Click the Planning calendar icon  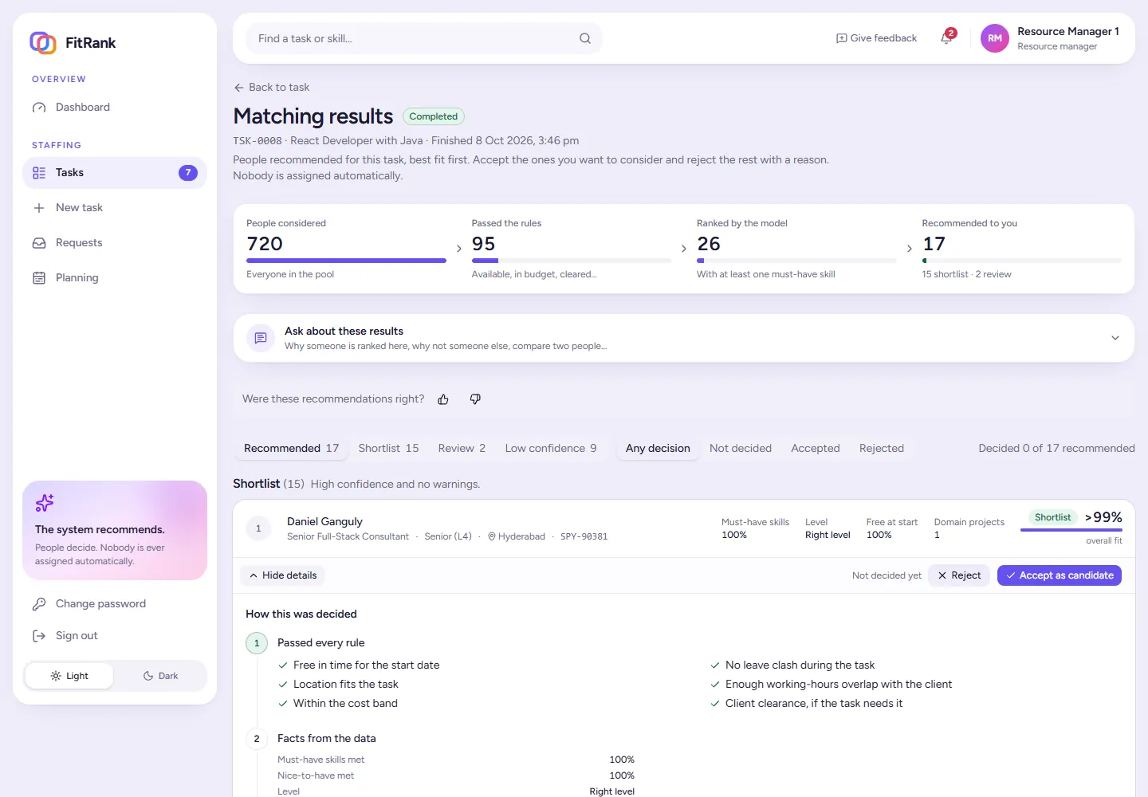pos(39,278)
